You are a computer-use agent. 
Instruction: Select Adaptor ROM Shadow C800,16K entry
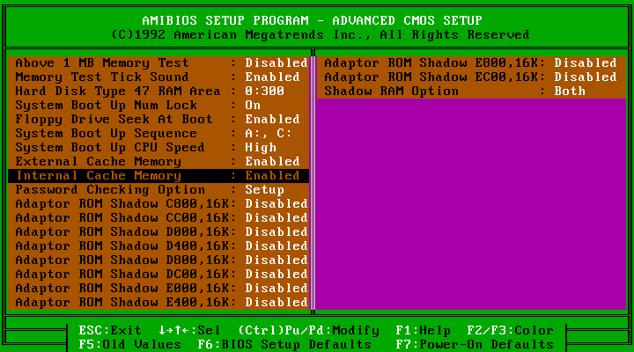click(x=158, y=203)
